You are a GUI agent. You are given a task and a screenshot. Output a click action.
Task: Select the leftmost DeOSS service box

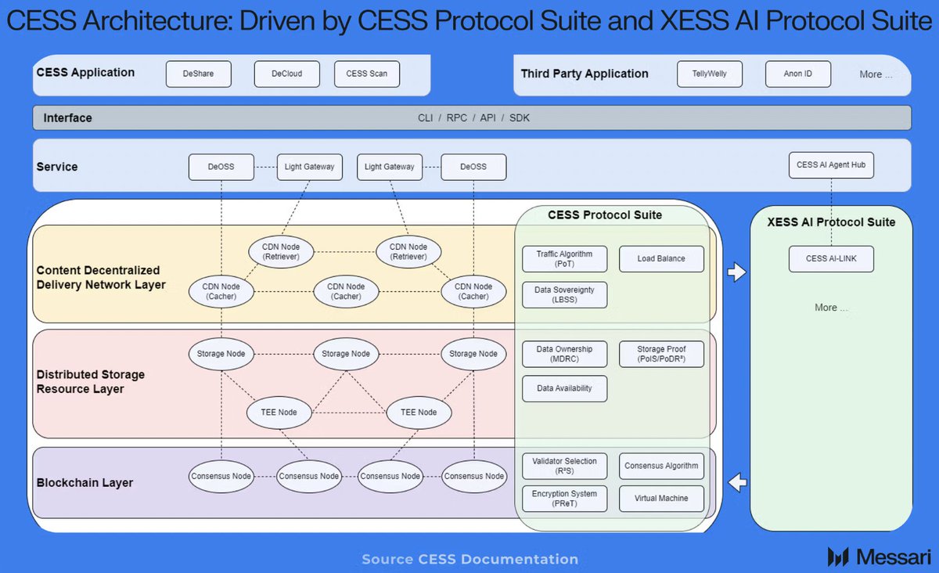click(x=221, y=167)
